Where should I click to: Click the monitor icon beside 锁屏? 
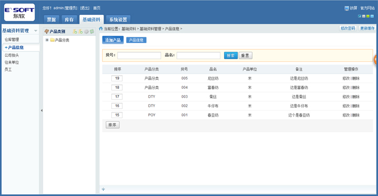coord(346,8)
